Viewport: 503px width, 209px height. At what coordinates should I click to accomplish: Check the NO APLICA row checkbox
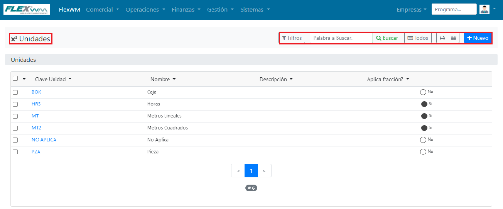[x=15, y=140]
